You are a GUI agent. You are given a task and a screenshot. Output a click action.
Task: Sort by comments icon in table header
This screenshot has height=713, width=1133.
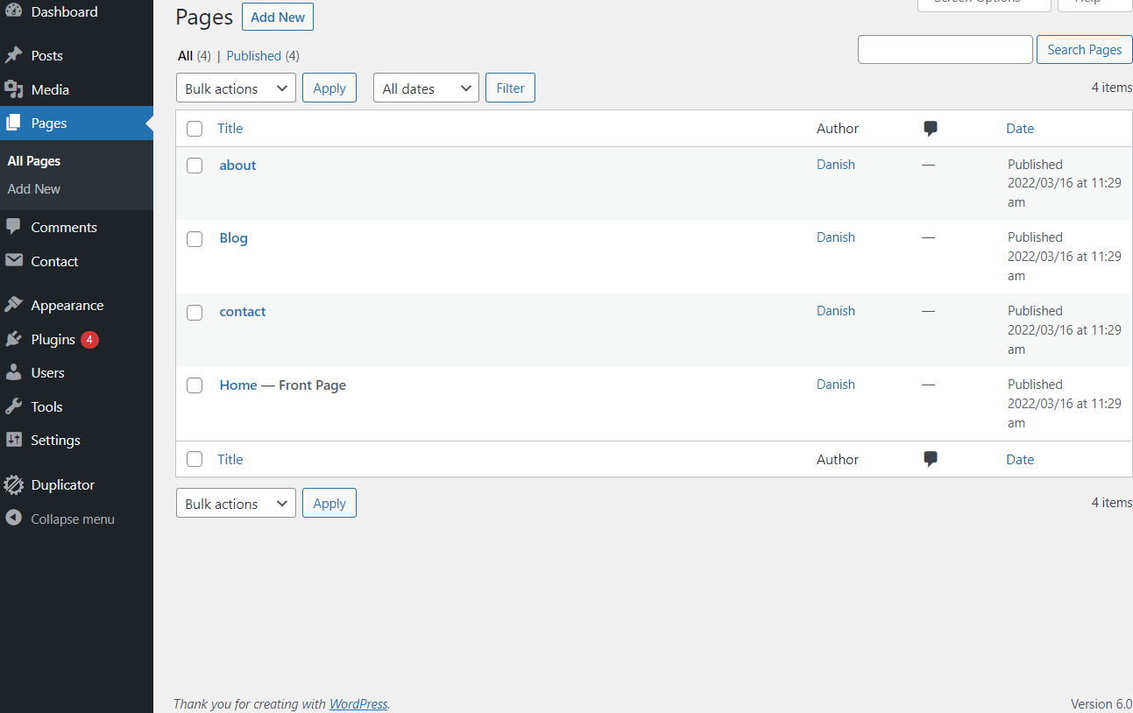[x=931, y=129]
